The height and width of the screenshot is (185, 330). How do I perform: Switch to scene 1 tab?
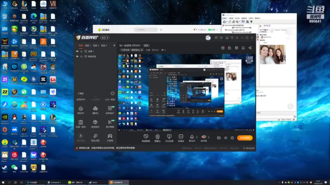88,46
